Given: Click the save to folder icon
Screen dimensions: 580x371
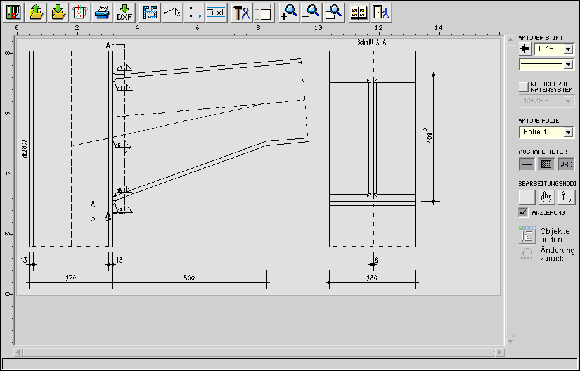Looking at the screenshot, I should point(59,11).
